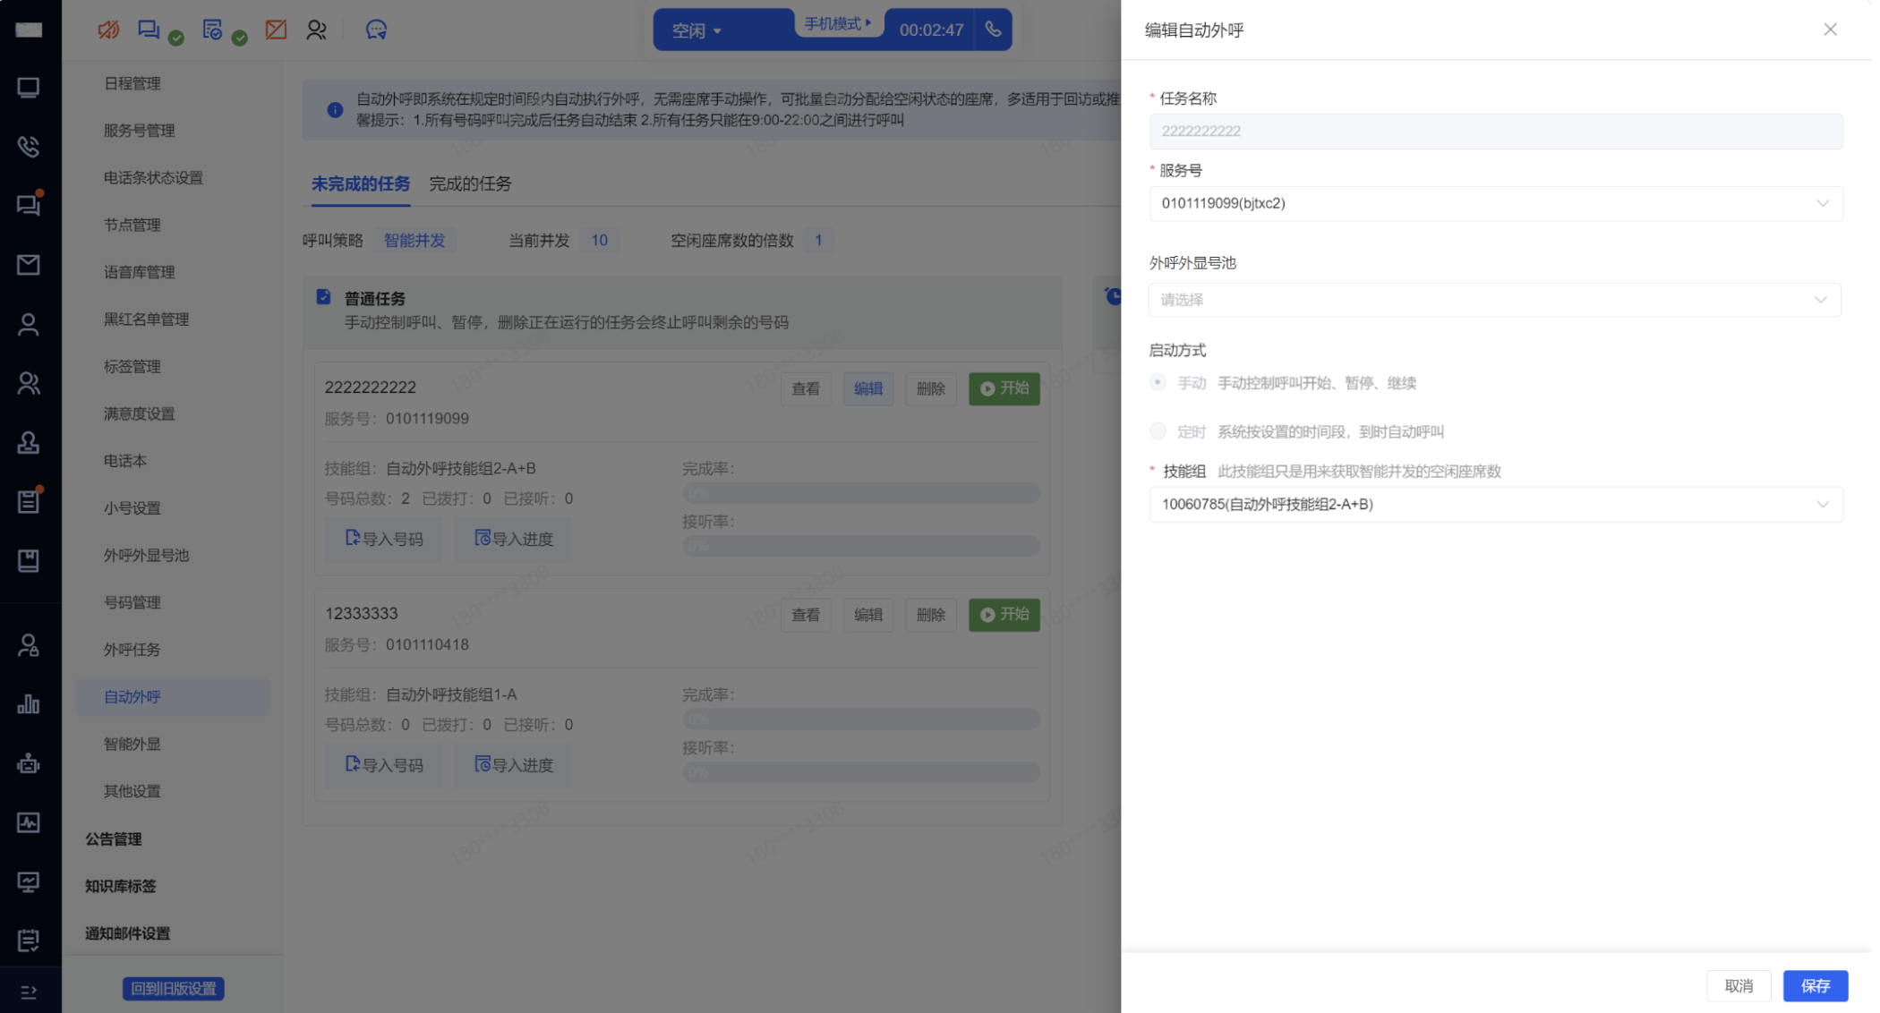The height and width of the screenshot is (1013, 1880).
Task: Click the 完成率 progress bar of 12333333
Action: (861, 719)
